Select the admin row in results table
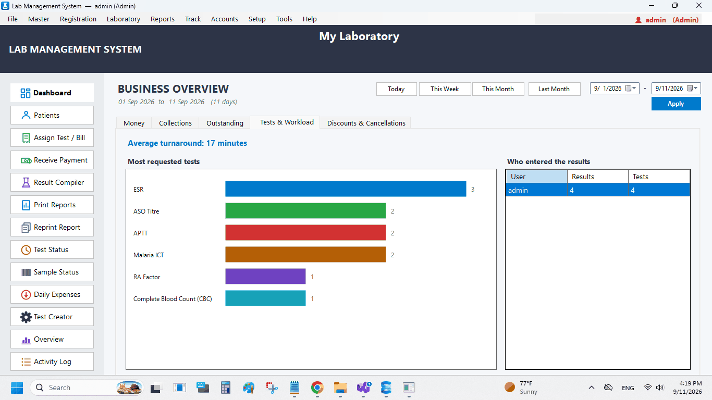 (598, 190)
